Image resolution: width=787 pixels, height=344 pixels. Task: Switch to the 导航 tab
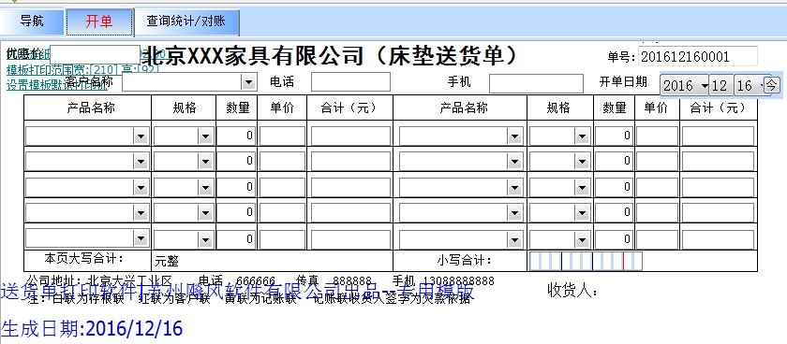[x=32, y=21]
